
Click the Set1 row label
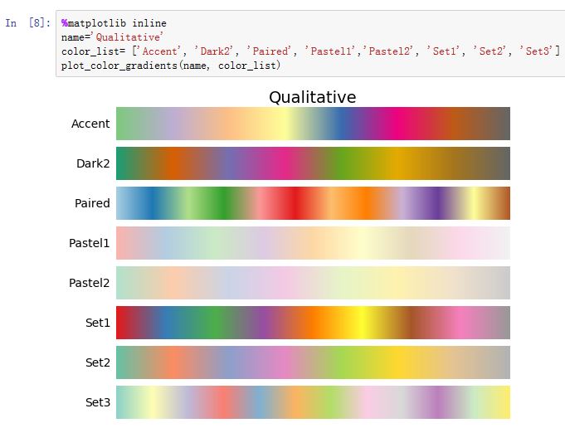click(97, 323)
